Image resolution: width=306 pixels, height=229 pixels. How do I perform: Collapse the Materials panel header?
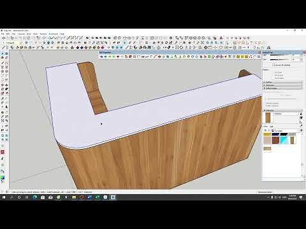pyautogui.click(x=282, y=111)
